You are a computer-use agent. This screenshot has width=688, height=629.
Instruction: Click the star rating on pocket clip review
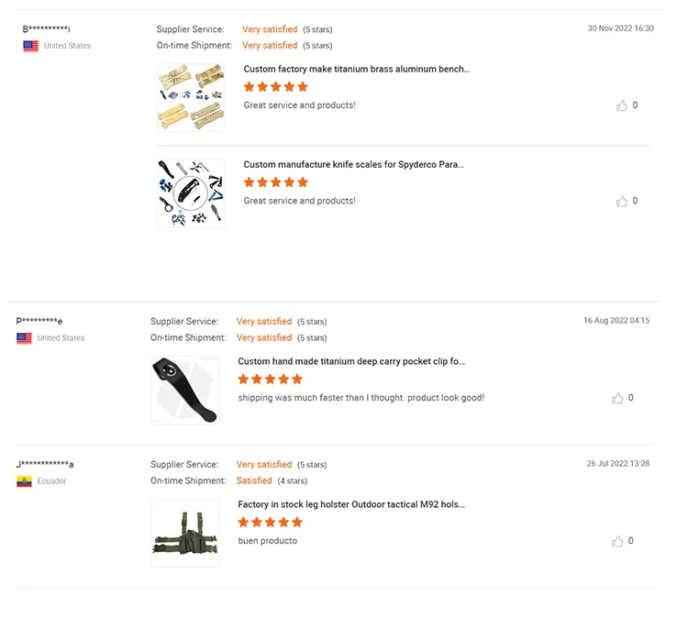pos(270,380)
